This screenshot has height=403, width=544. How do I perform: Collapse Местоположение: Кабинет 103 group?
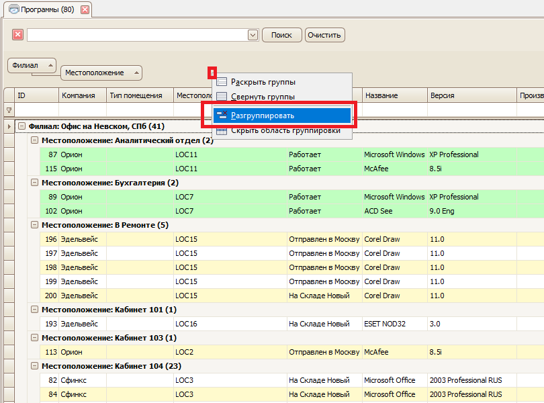34,338
